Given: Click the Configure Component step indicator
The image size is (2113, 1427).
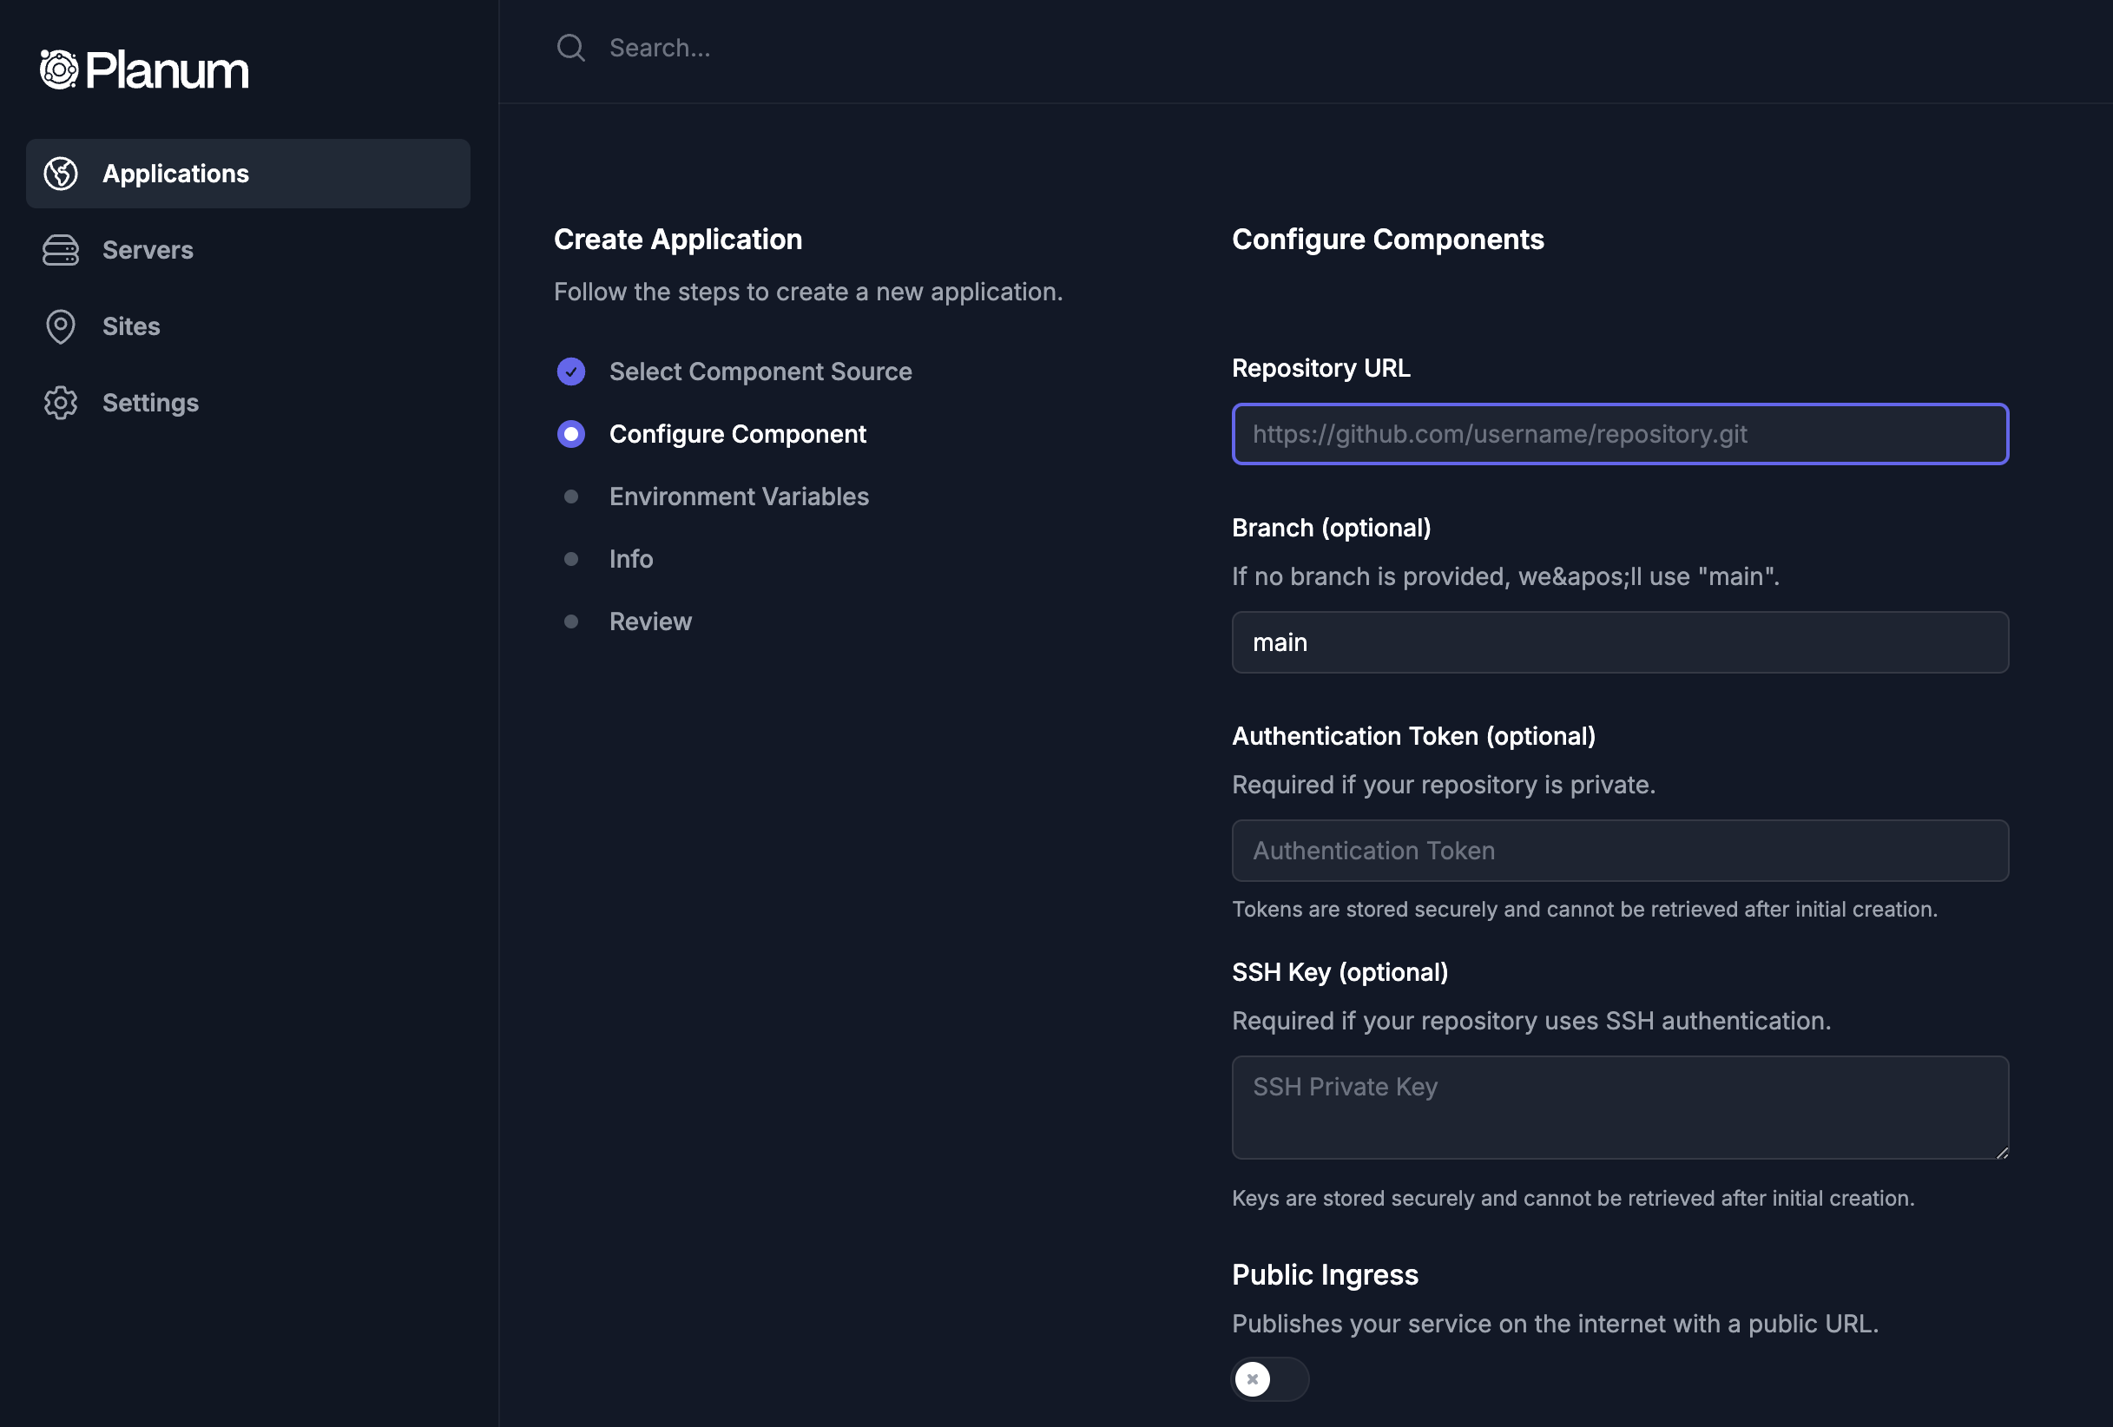Looking at the screenshot, I should 571,435.
